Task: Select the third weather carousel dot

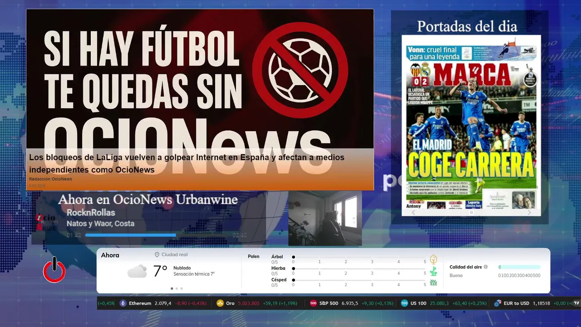Action: coord(182,288)
